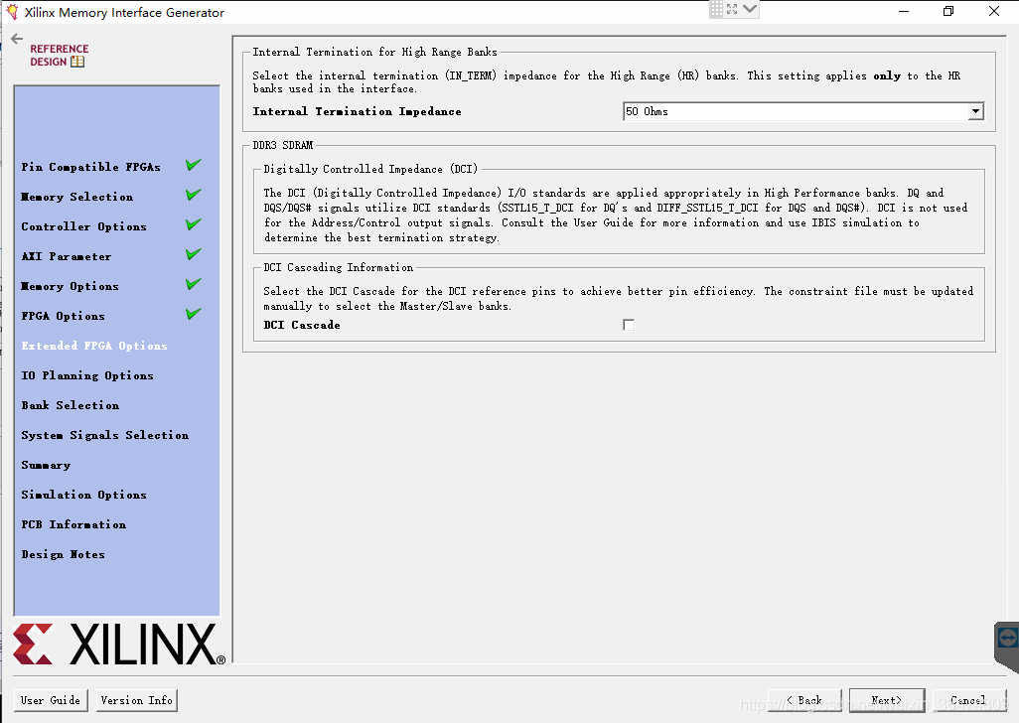Select Design Notes step

pos(63,555)
